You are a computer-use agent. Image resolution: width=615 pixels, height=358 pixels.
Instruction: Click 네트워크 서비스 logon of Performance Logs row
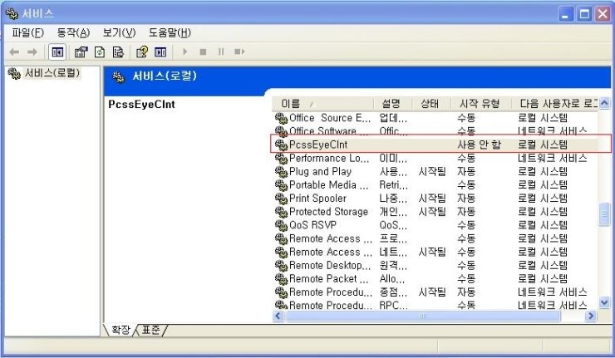(552, 158)
